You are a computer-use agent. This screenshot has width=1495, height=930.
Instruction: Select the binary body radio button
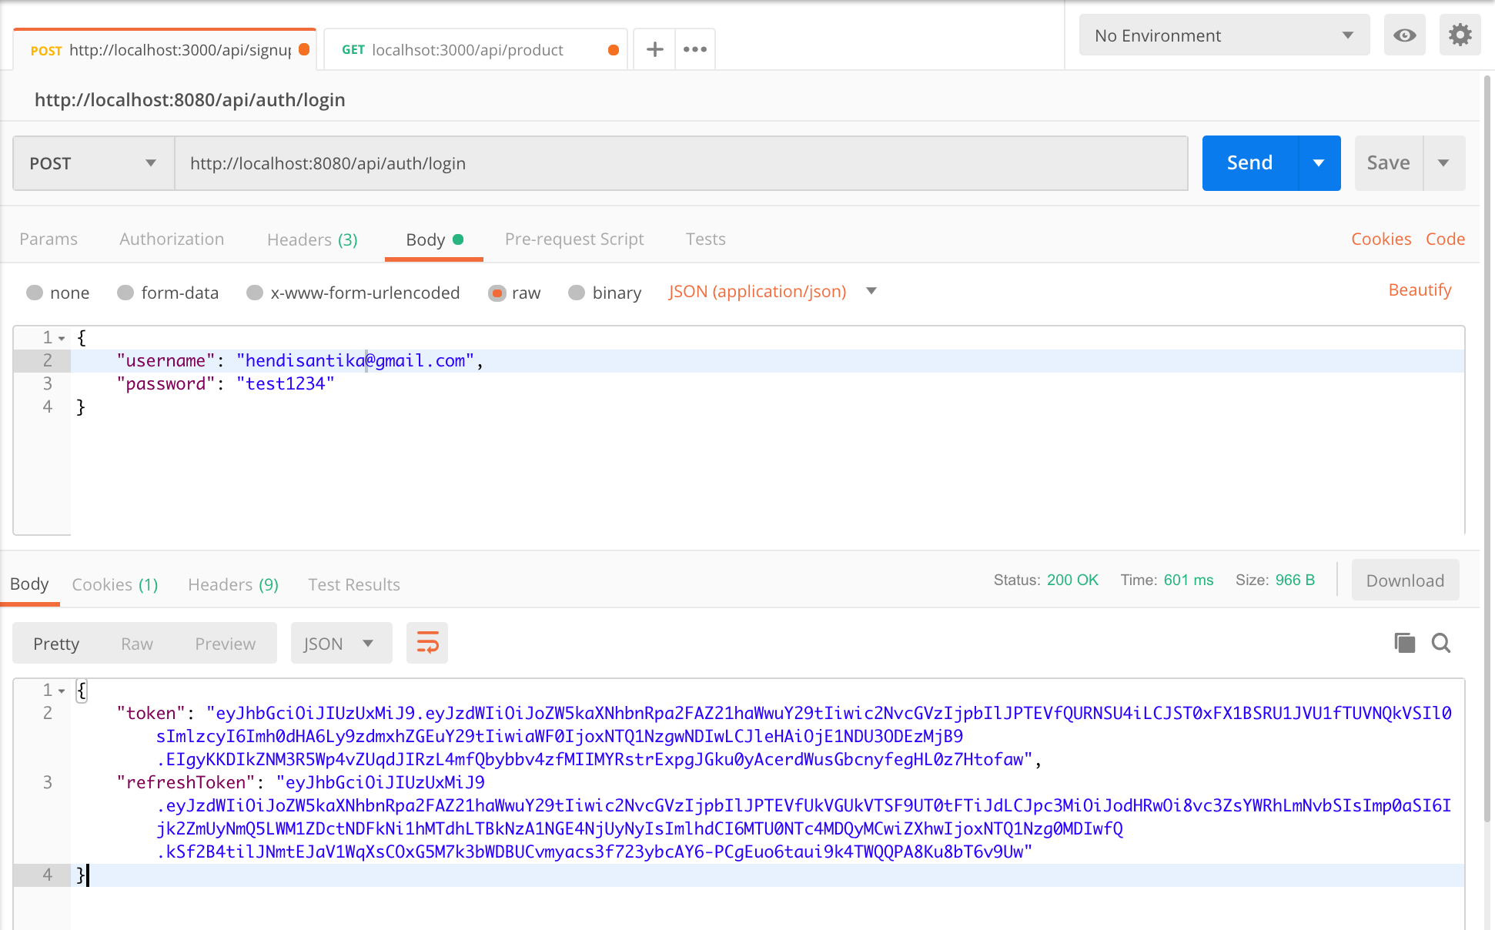coord(577,293)
